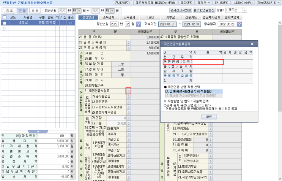Select the 연말 settlement mode

pos(22,11)
